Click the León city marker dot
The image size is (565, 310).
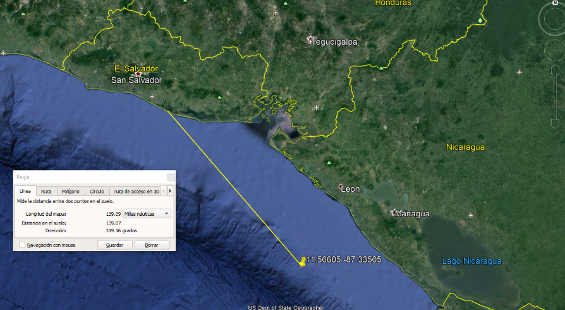click(x=342, y=187)
